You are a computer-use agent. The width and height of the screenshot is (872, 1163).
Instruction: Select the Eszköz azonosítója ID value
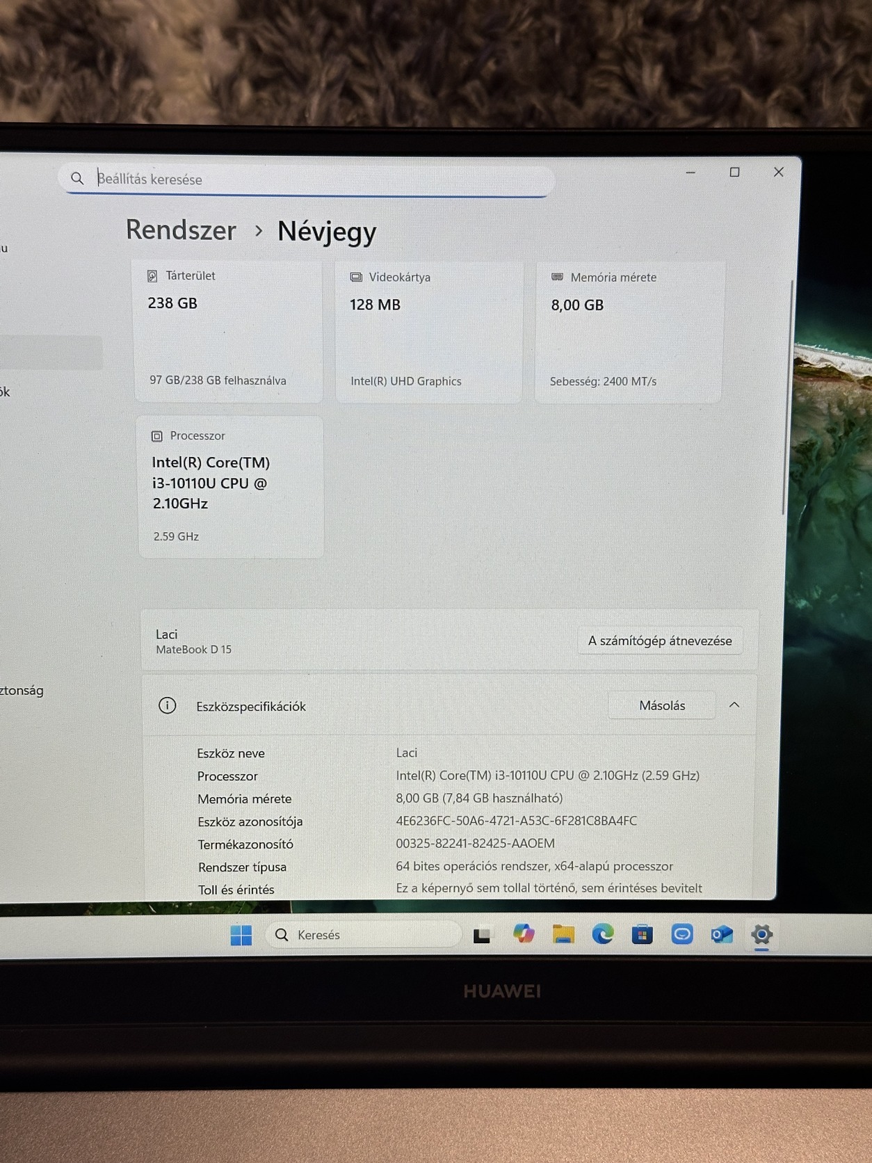click(516, 821)
